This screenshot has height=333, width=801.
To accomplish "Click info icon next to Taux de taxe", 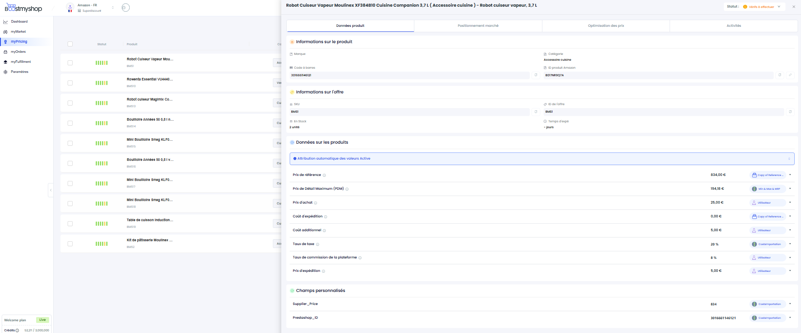I will point(317,244).
